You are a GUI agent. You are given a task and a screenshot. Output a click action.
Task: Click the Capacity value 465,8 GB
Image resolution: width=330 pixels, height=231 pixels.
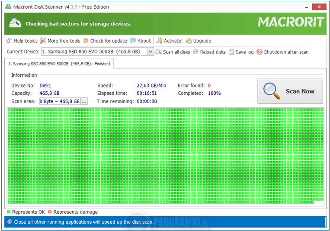coord(49,93)
